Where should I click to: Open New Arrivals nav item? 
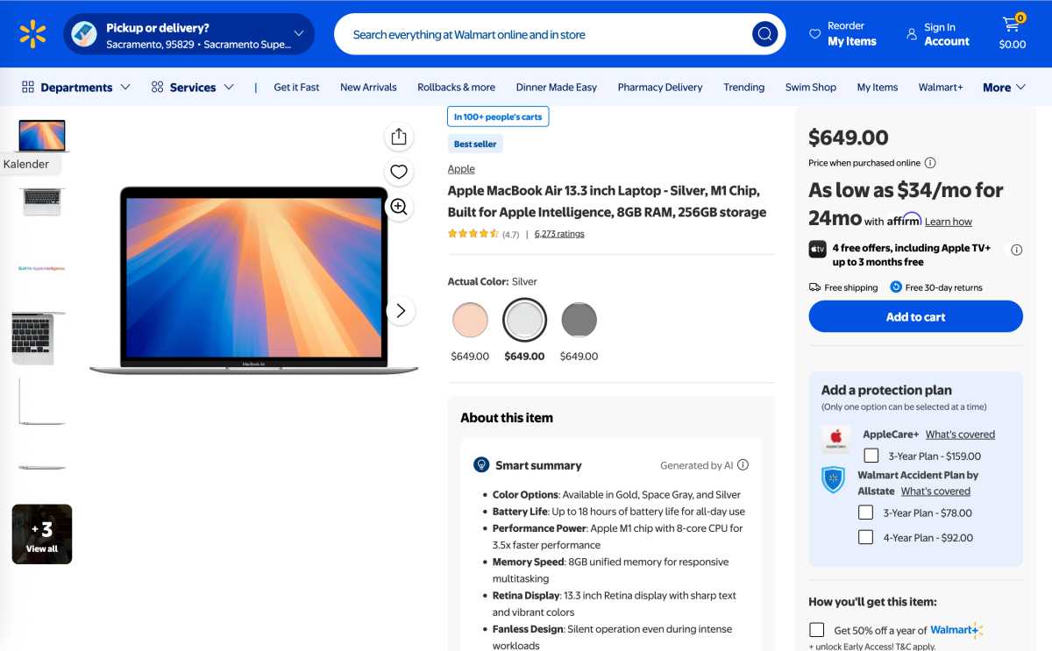point(368,87)
